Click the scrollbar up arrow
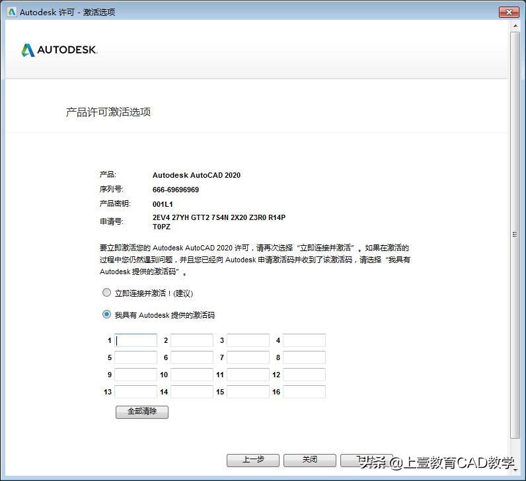The width and height of the screenshot is (526, 481). [x=515, y=26]
